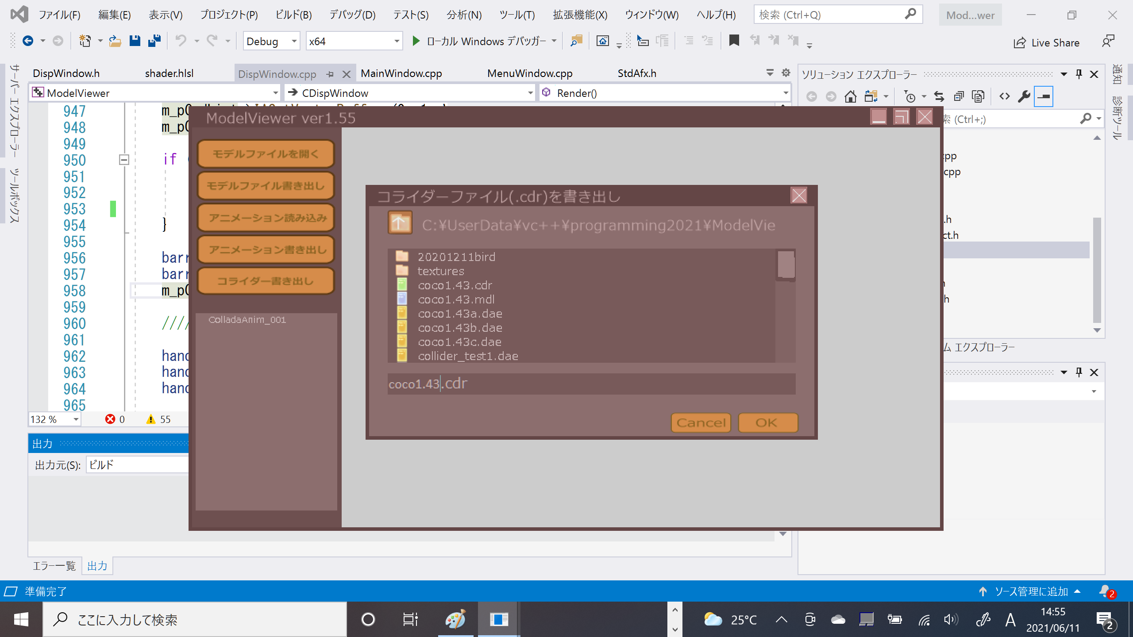Click the wrench properties icon in Solution Explorer
This screenshot has height=637, width=1133.
[x=1024, y=96]
